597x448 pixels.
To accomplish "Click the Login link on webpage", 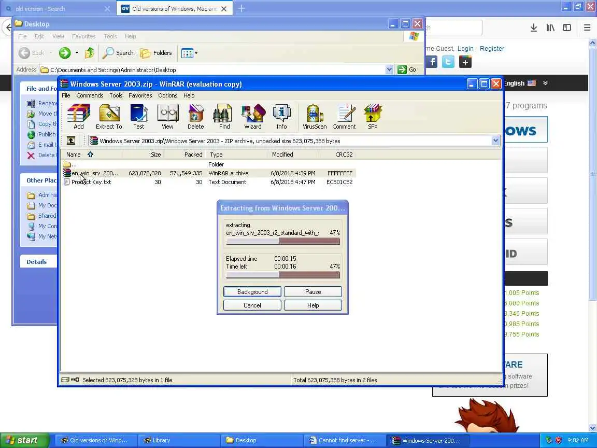I will click(465, 48).
